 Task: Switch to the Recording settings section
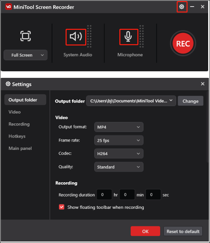[19, 124]
